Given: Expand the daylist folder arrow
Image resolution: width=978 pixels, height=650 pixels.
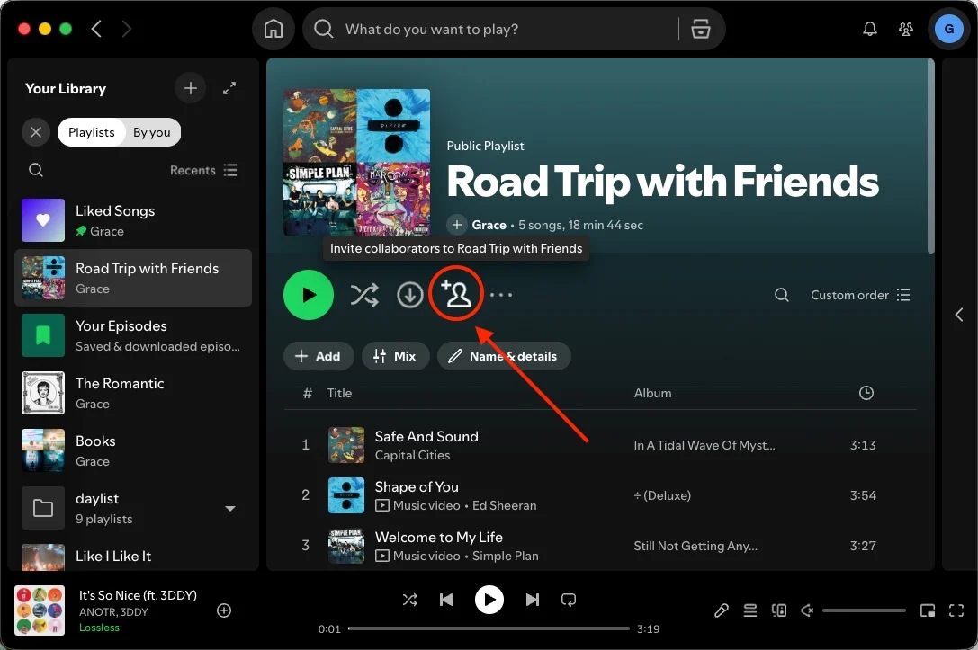Looking at the screenshot, I should pyautogui.click(x=230, y=509).
